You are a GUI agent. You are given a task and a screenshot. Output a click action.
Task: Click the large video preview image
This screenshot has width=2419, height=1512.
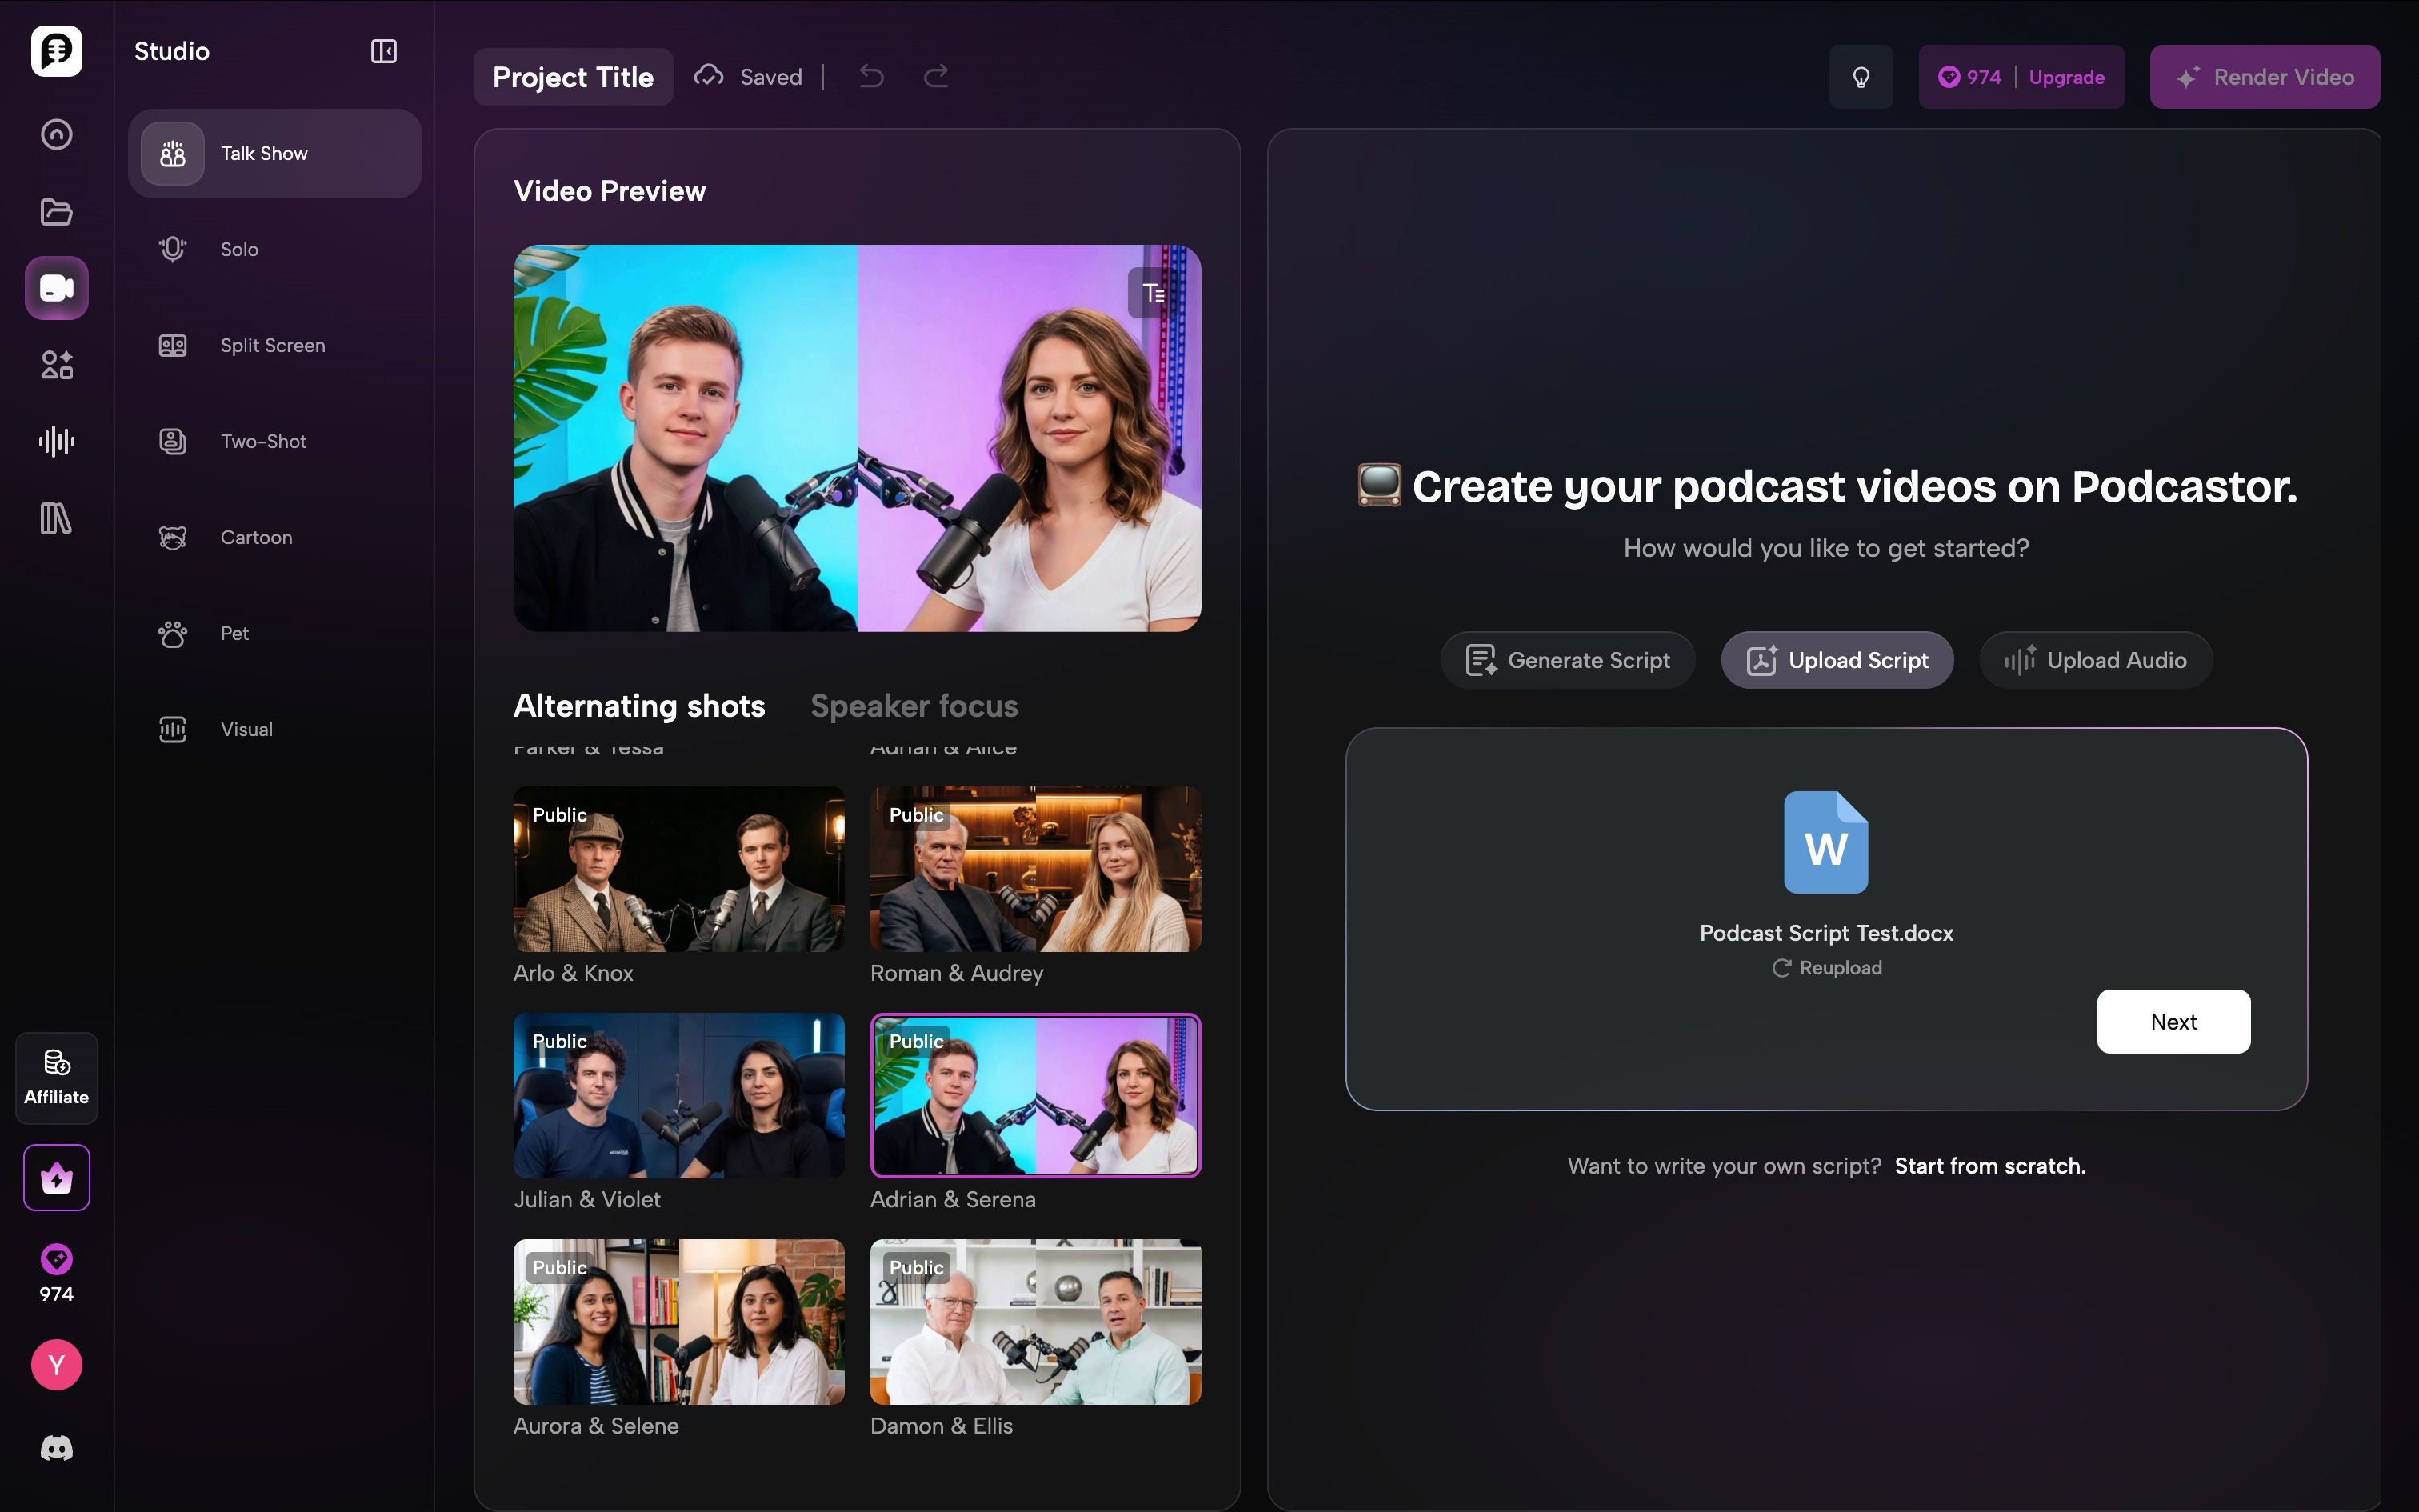(x=857, y=438)
